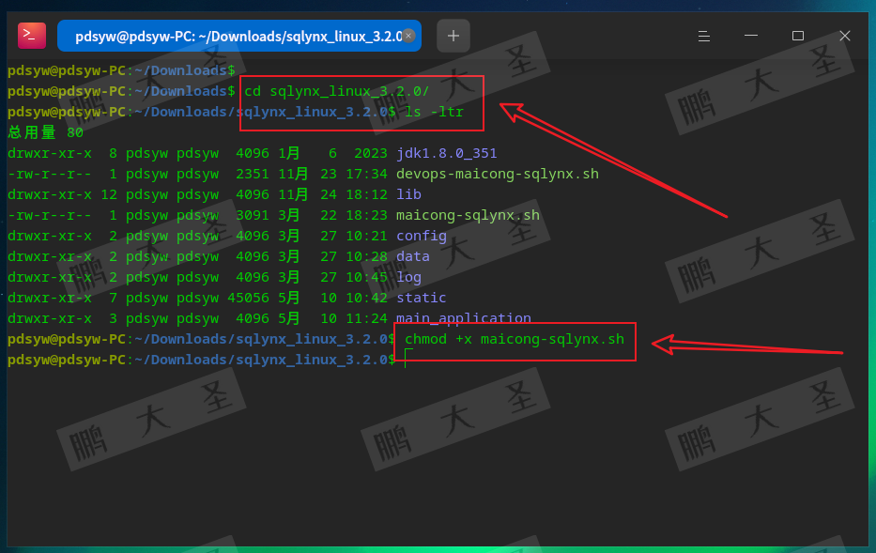876x553 pixels.
Task: Select the maicong-sqlynx.sh file name
Action: coord(467,215)
